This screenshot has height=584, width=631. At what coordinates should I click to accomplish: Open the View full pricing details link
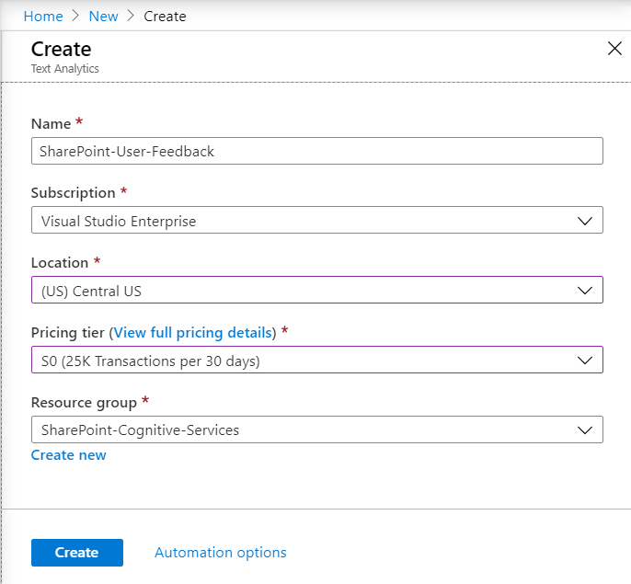click(194, 332)
